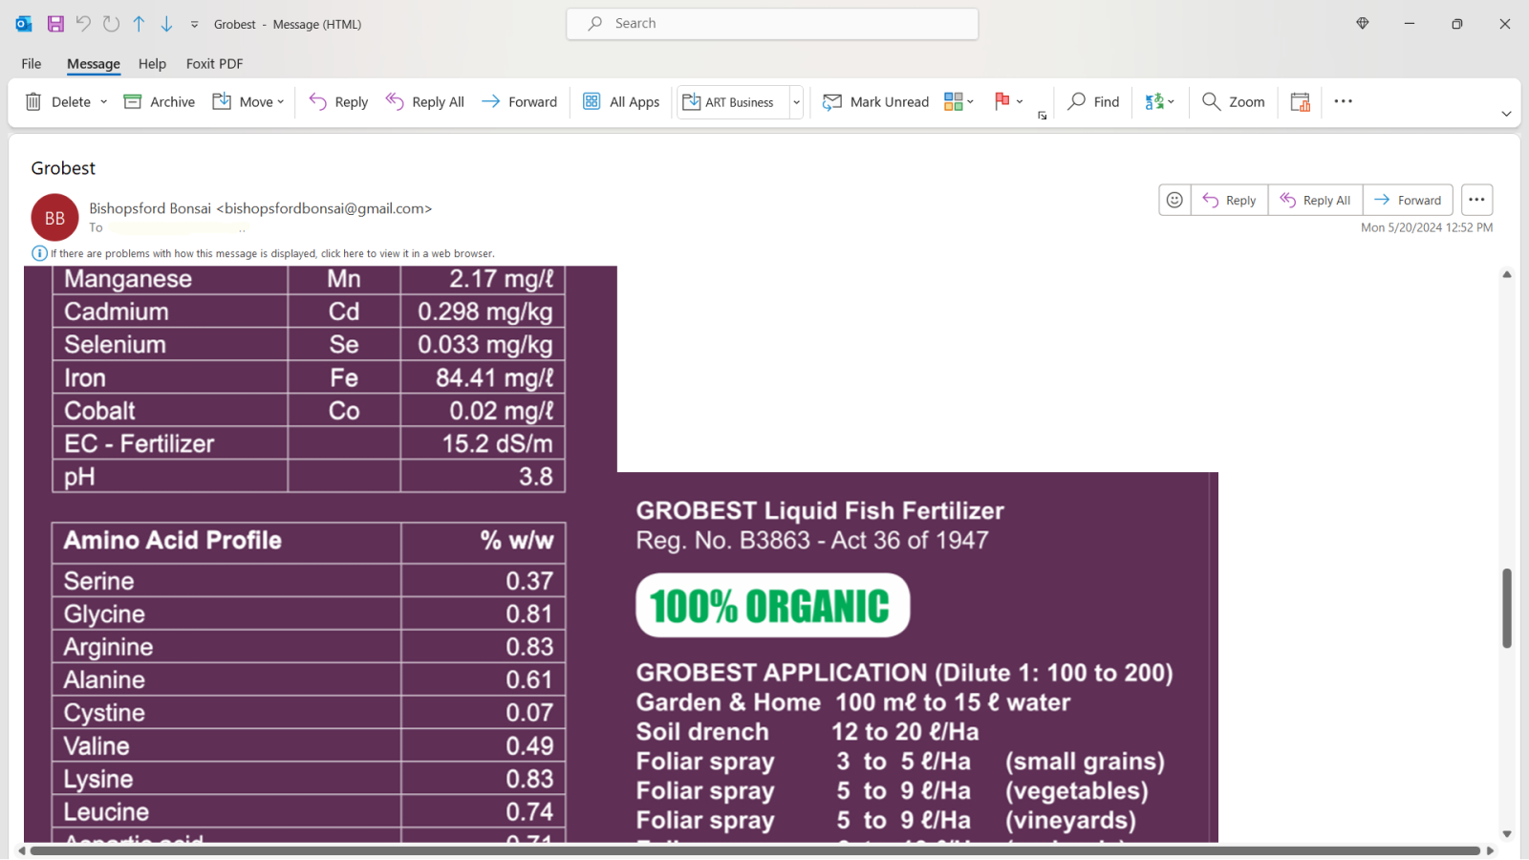Click the BB sender avatar
1529x860 pixels.
(x=54, y=218)
